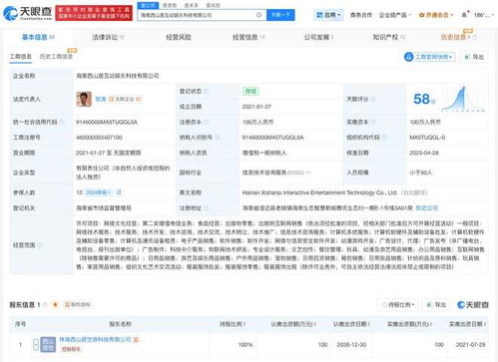Click info icon beside 统一社会信用代码
The image size is (498, 362).
click(x=62, y=122)
